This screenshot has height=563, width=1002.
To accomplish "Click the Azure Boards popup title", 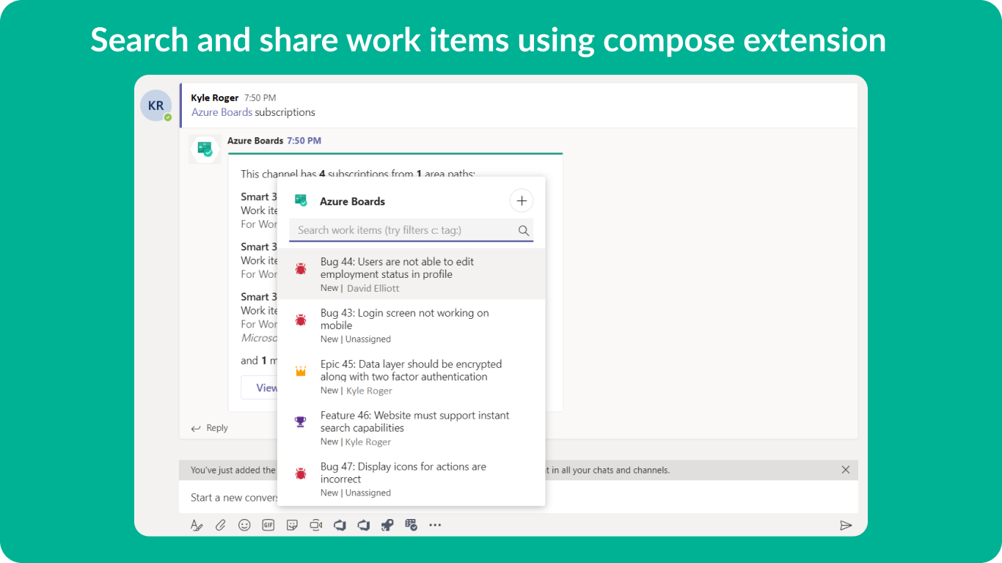I will (352, 201).
